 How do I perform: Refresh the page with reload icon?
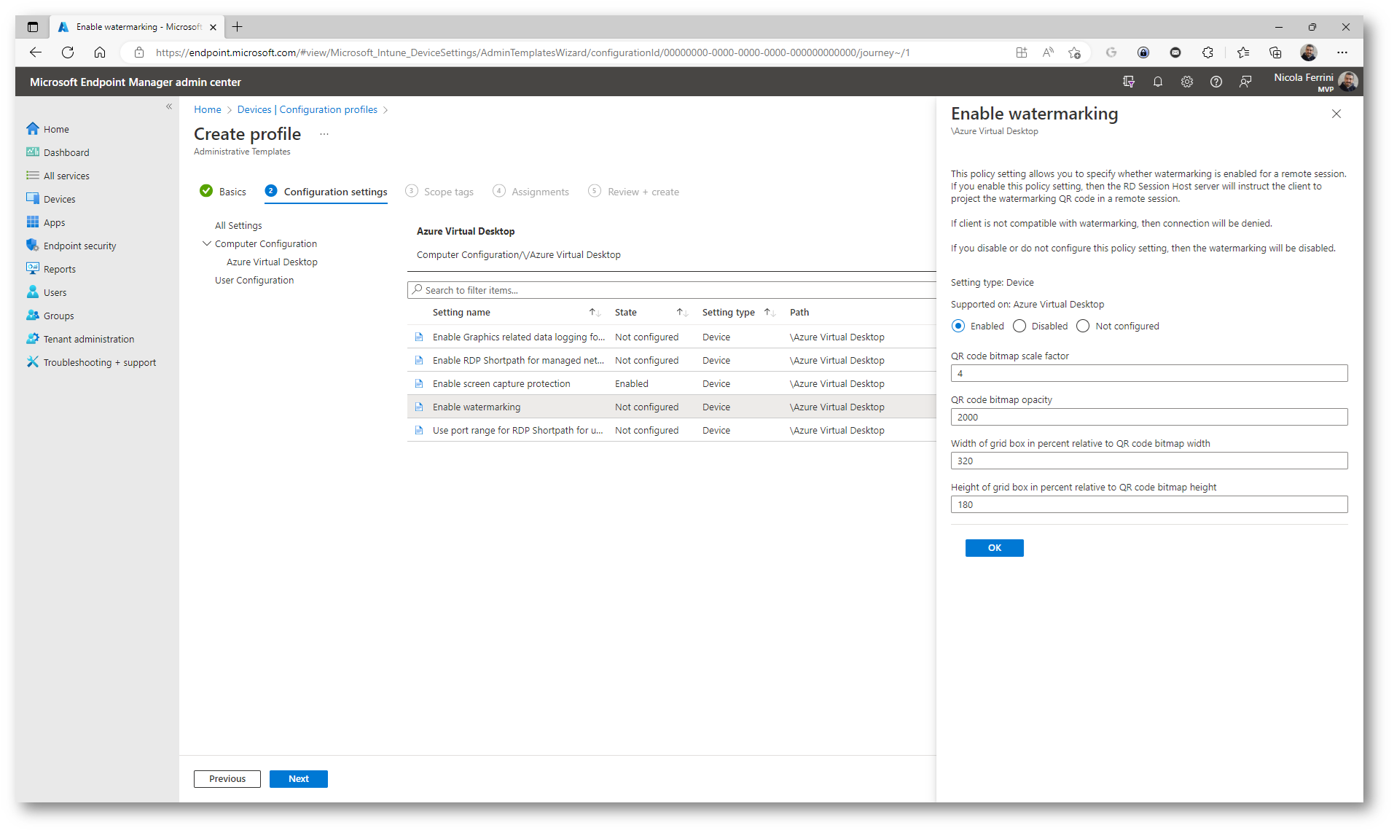click(68, 52)
